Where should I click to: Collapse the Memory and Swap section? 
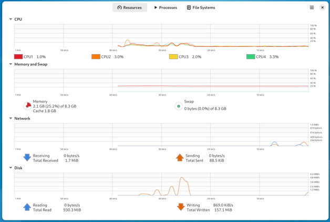pyautogui.click(x=11, y=64)
